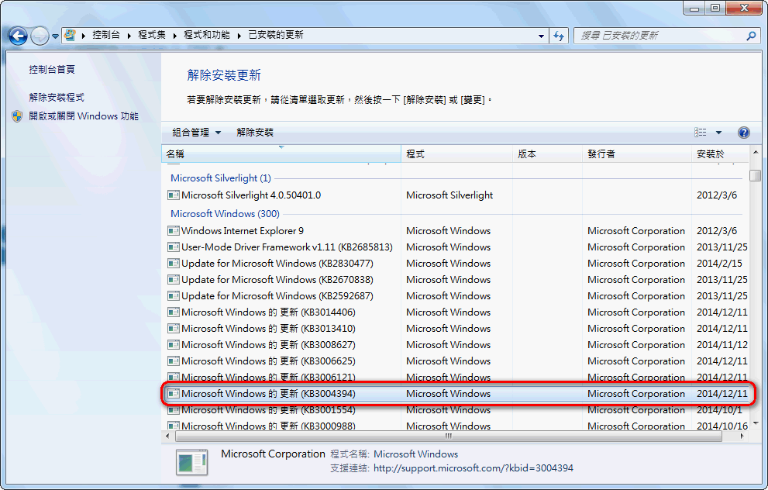
Task: Open 開啟或關閉 Windows 功能 link
Action: tap(84, 116)
